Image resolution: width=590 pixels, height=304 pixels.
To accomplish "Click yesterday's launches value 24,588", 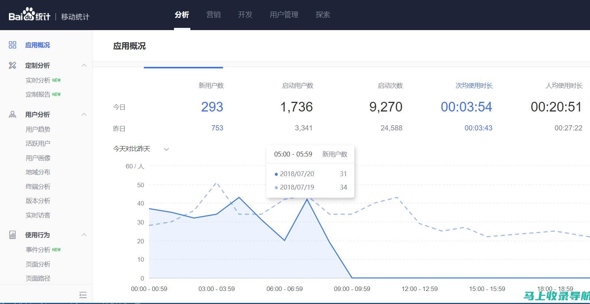I will pos(391,128).
